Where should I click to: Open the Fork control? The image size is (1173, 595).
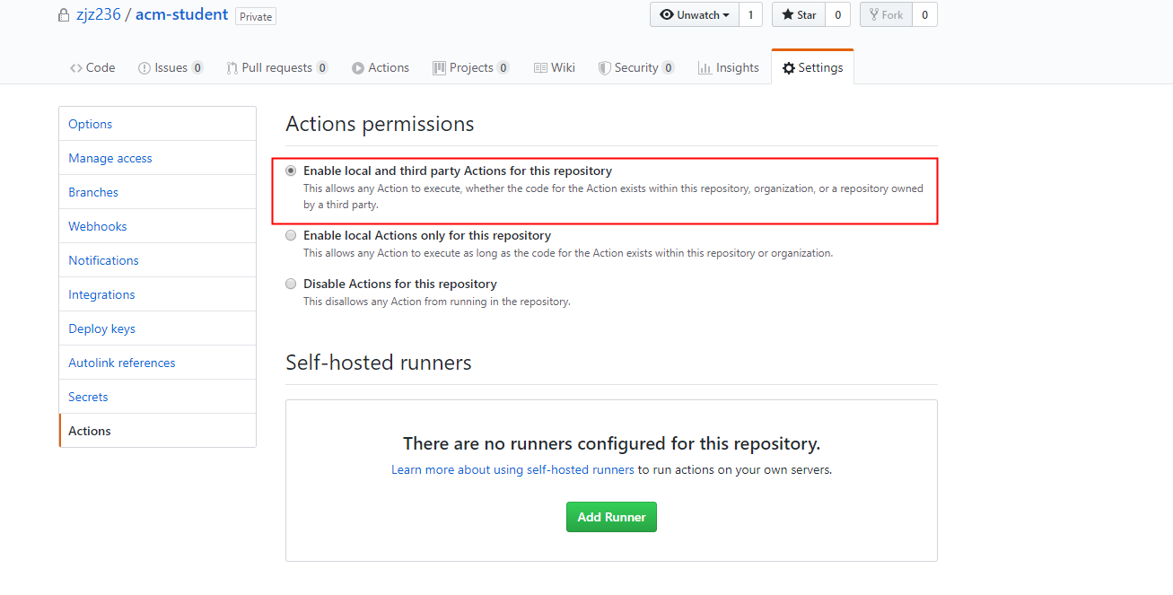(885, 14)
